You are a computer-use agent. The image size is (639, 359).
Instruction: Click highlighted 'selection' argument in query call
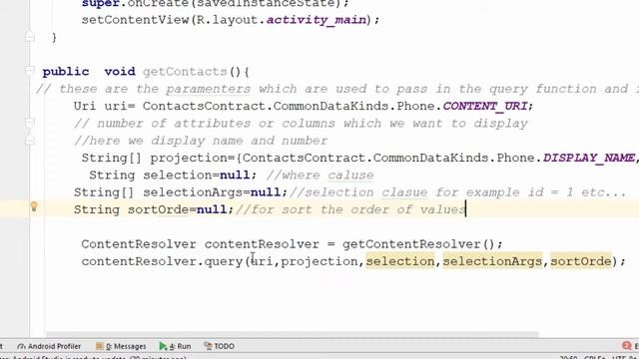click(x=400, y=261)
